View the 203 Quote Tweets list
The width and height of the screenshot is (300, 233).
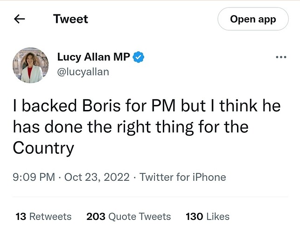pyautogui.click(x=128, y=217)
